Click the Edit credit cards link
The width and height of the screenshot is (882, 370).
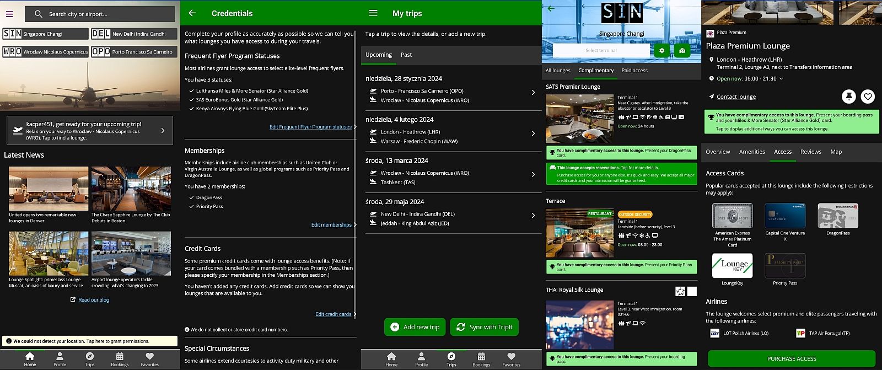[334, 314]
